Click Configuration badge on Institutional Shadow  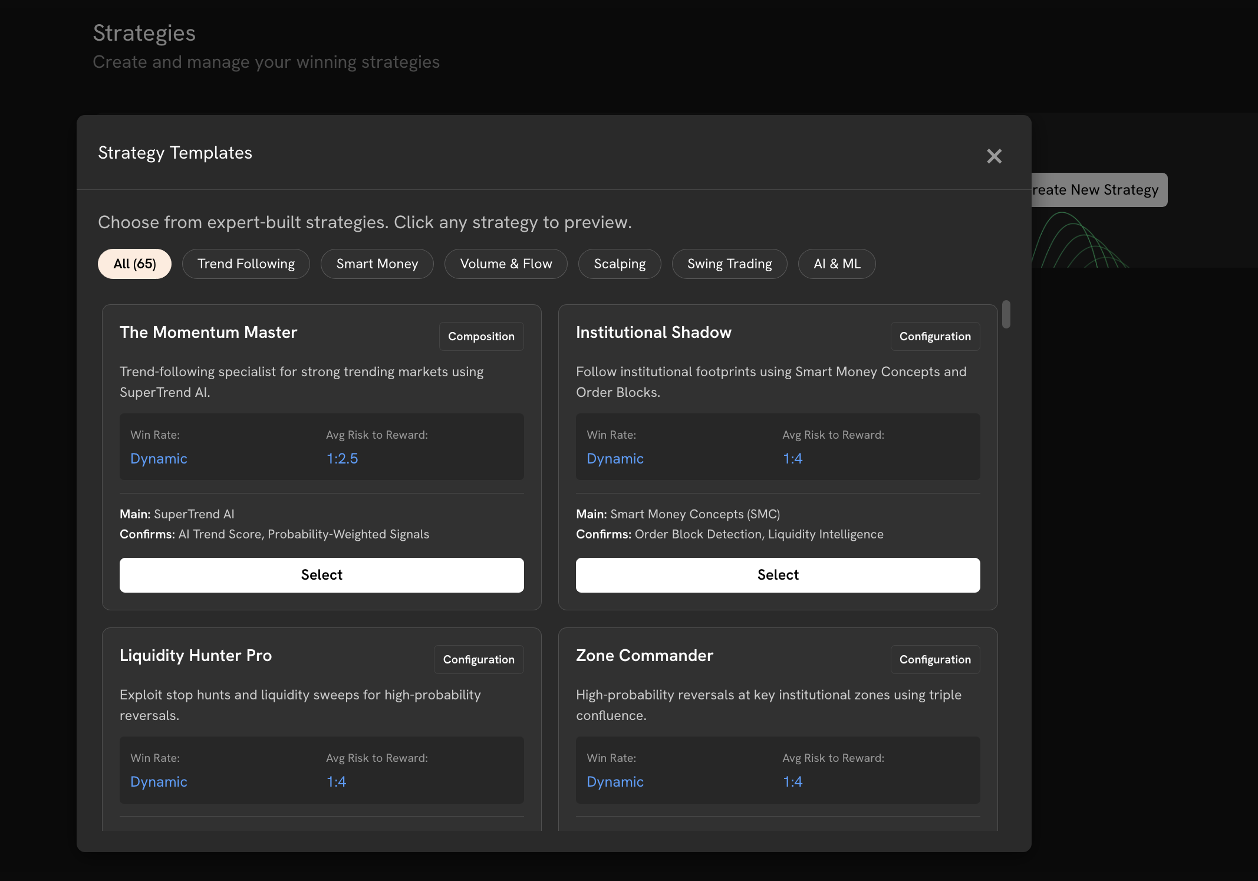(935, 336)
